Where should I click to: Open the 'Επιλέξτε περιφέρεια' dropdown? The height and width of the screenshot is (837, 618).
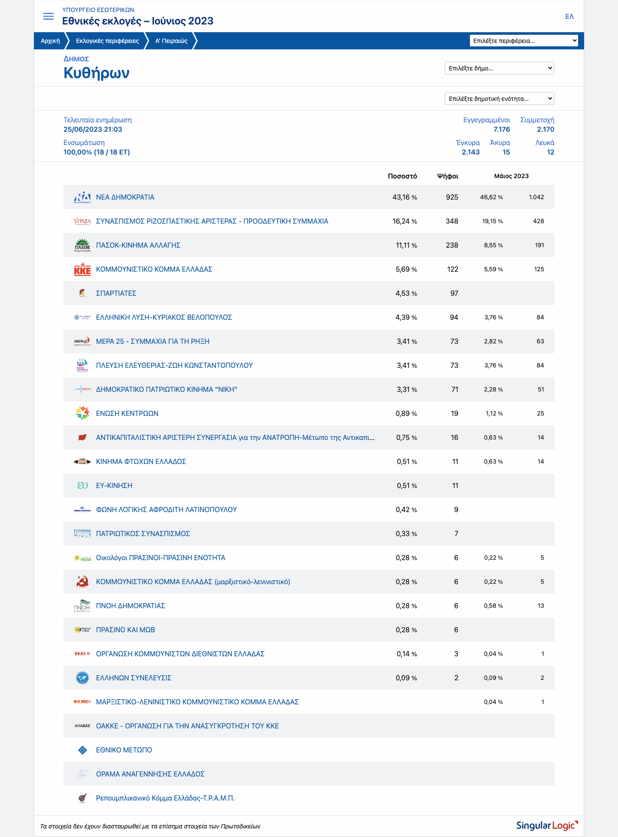click(x=524, y=41)
